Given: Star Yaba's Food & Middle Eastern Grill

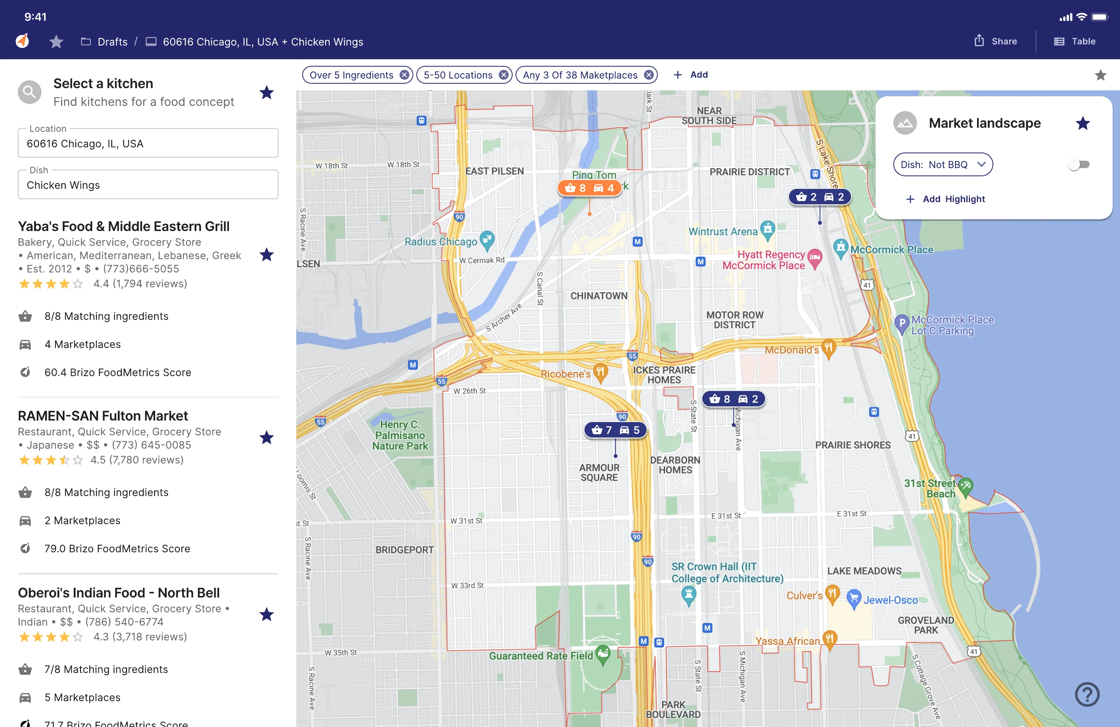Looking at the screenshot, I should click(266, 254).
